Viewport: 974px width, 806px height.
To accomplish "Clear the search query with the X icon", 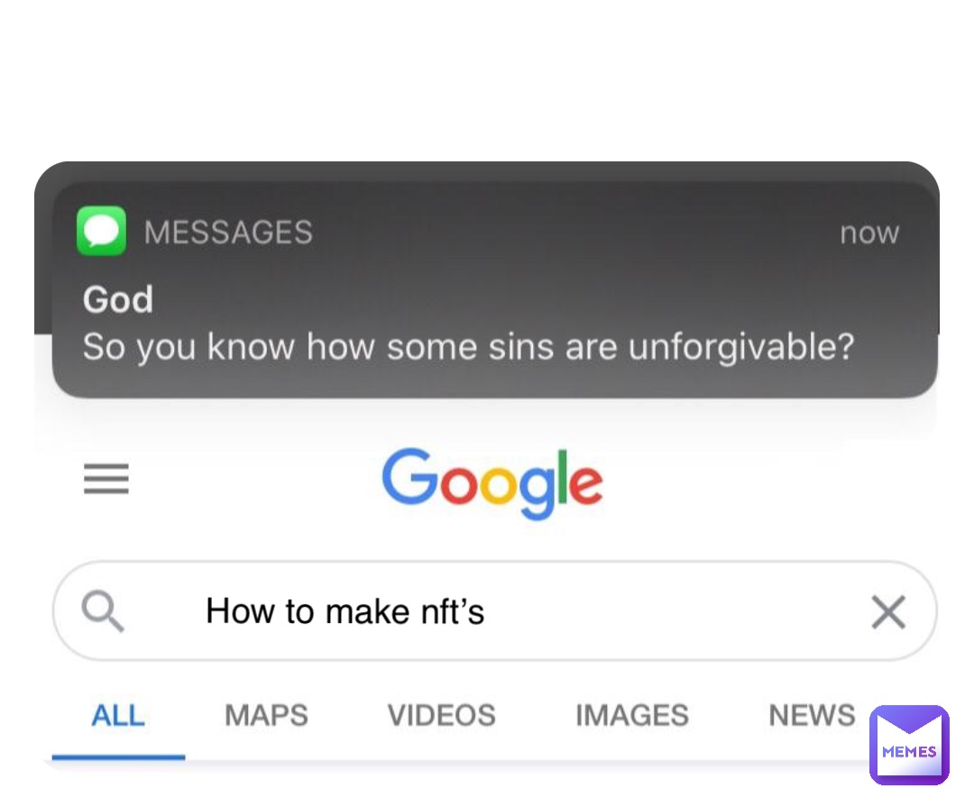I will (888, 611).
